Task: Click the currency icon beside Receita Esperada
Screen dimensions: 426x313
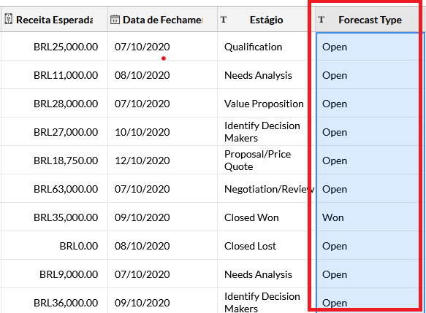Action: click(x=9, y=19)
